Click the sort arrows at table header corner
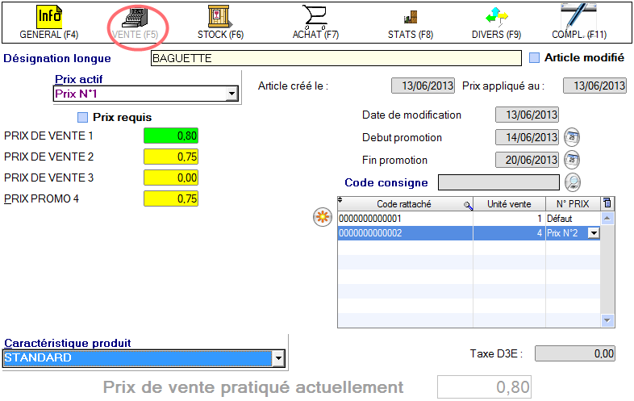Screen dimensions: 634x401 click(340, 200)
